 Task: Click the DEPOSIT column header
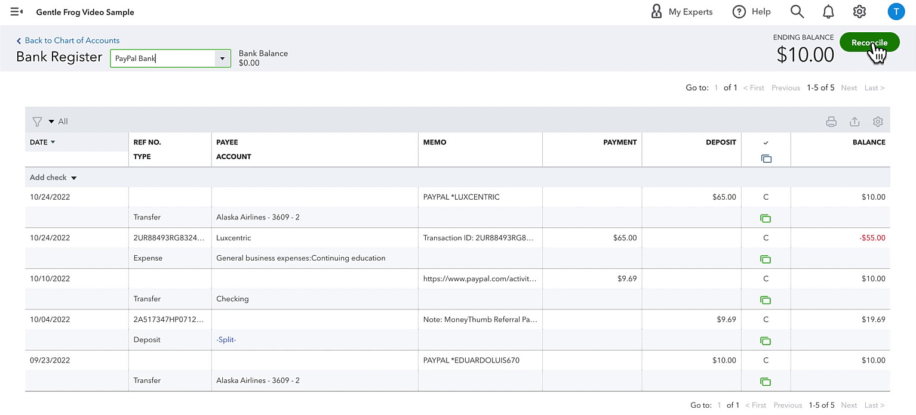pyautogui.click(x=721, y=143)
